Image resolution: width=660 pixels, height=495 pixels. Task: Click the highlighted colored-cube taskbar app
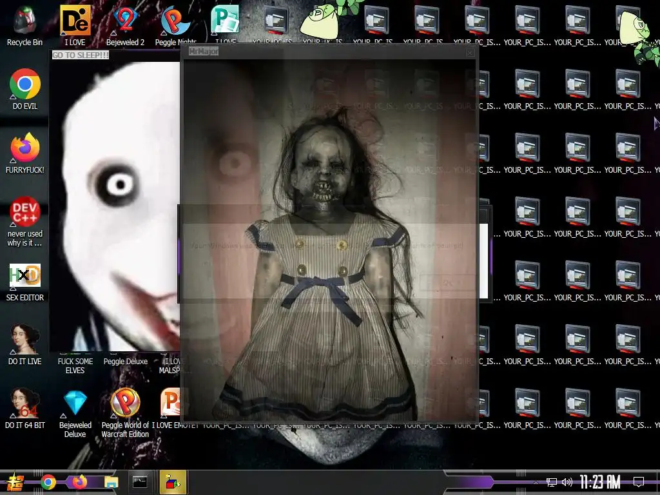(173, 482)
